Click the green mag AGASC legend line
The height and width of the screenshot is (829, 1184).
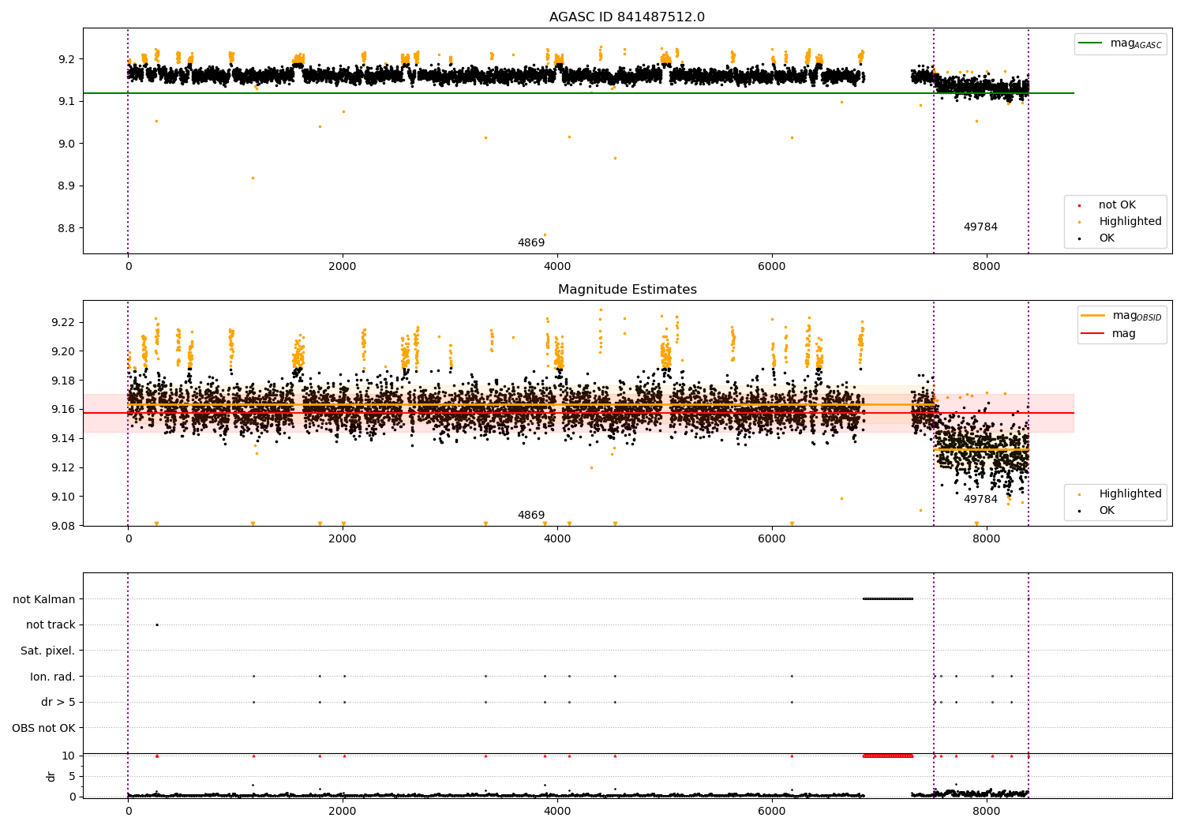click(1091, 43)
